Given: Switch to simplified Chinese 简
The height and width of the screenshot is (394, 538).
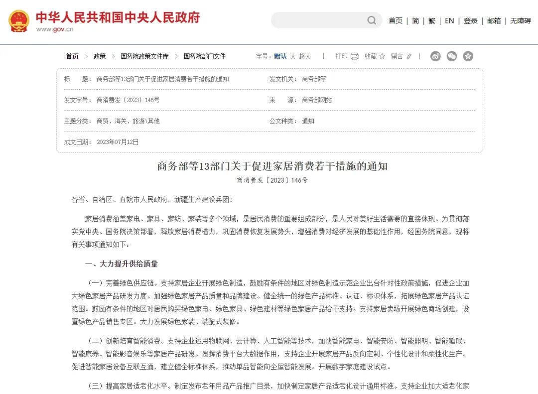Looking at the screenshot, I should click(415, 21).
